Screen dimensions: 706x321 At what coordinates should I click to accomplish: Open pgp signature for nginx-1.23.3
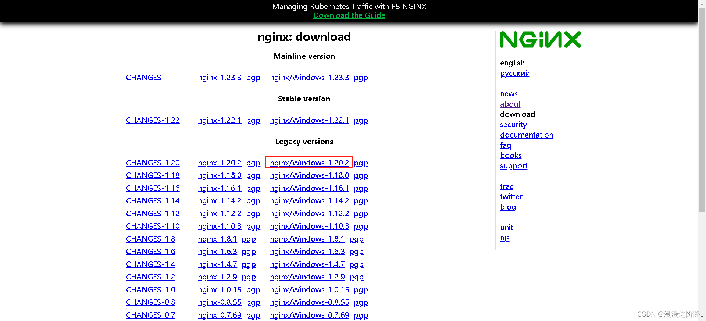coord(253,78)
